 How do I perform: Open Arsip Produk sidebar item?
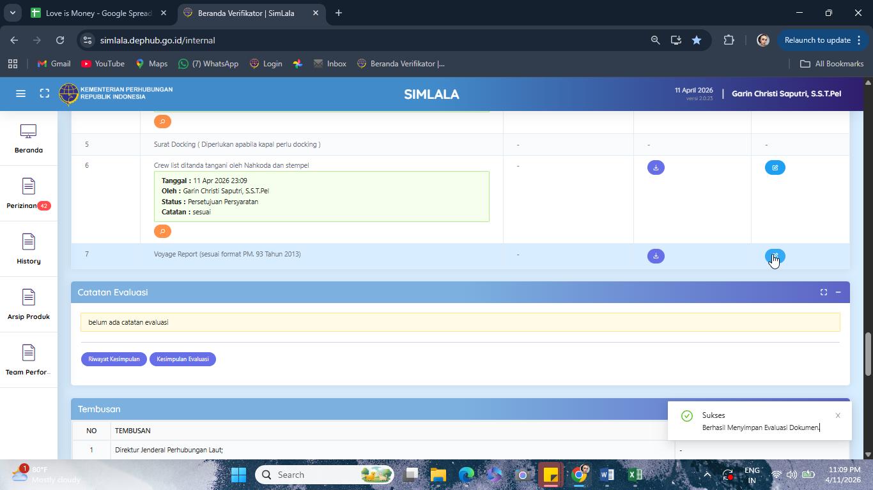28,305
